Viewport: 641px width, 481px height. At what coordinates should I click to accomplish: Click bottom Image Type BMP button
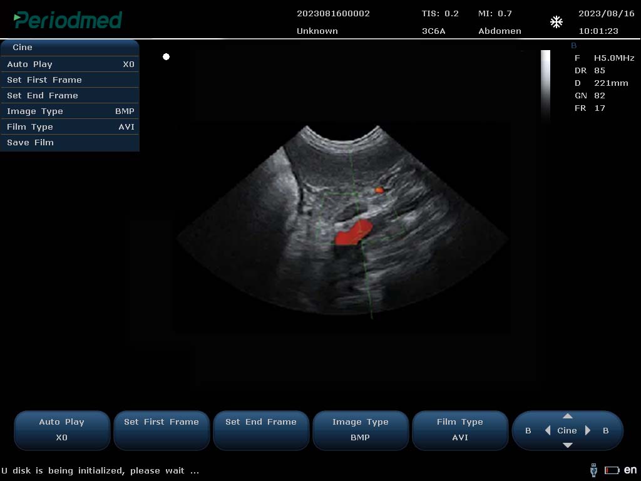[361, 430]
